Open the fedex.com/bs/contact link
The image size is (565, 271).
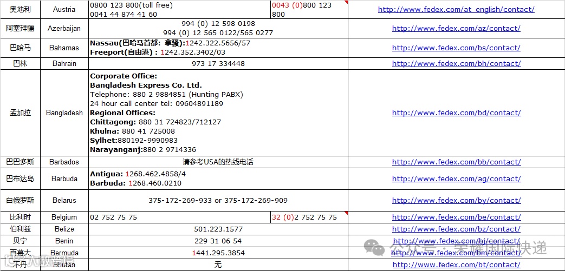pos(456,48)
